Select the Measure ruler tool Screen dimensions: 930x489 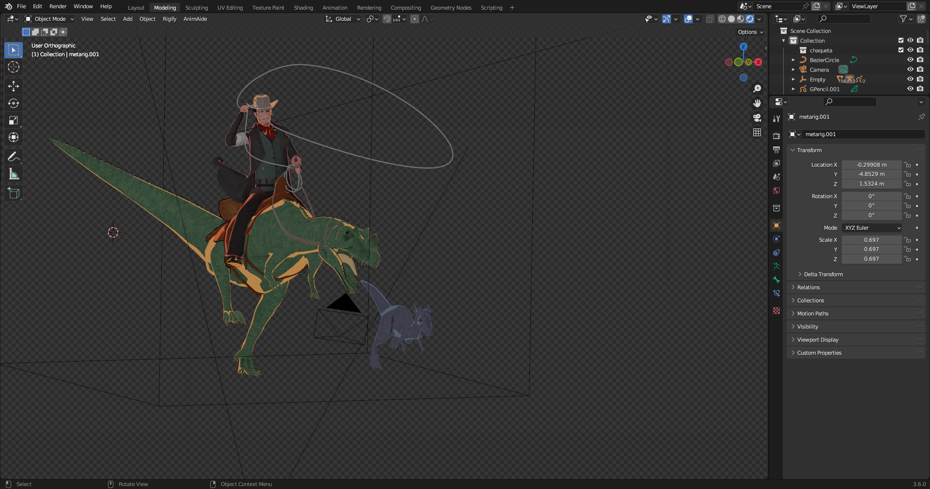(14, 174)
